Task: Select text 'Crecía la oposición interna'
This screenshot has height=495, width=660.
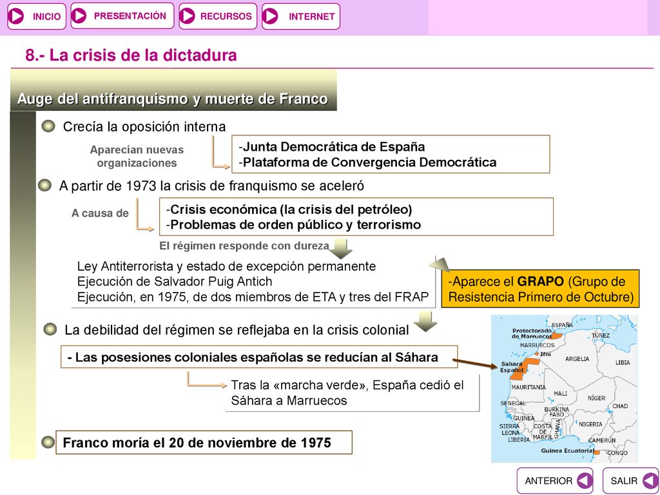Action: 144,127
